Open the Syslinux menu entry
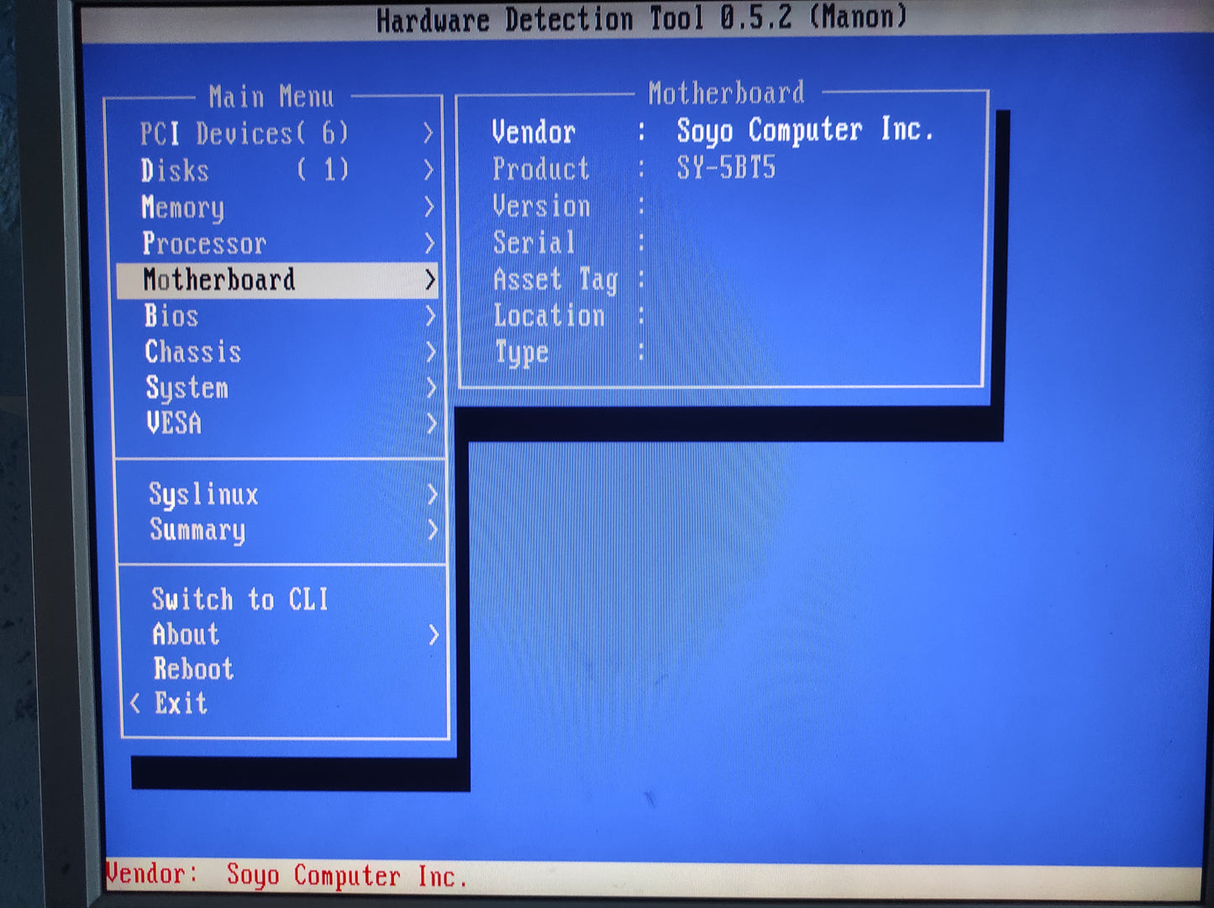 (x=203, y=495)
